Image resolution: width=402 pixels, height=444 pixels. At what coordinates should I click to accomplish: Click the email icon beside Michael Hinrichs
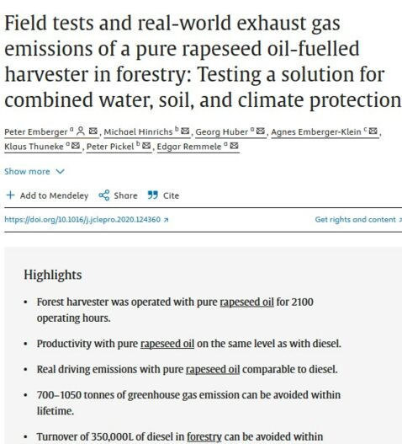pos(185,131)
